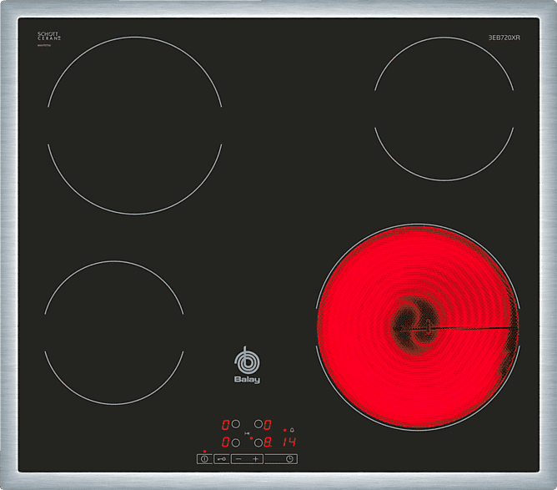Tap the front-left power display reading 0
Viewport: 557px width, 490px height.
coord(226,442)
